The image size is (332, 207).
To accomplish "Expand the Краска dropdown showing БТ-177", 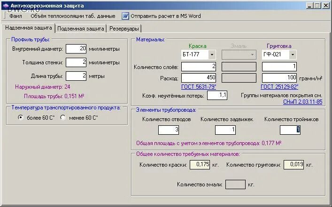I will point(212,54).
